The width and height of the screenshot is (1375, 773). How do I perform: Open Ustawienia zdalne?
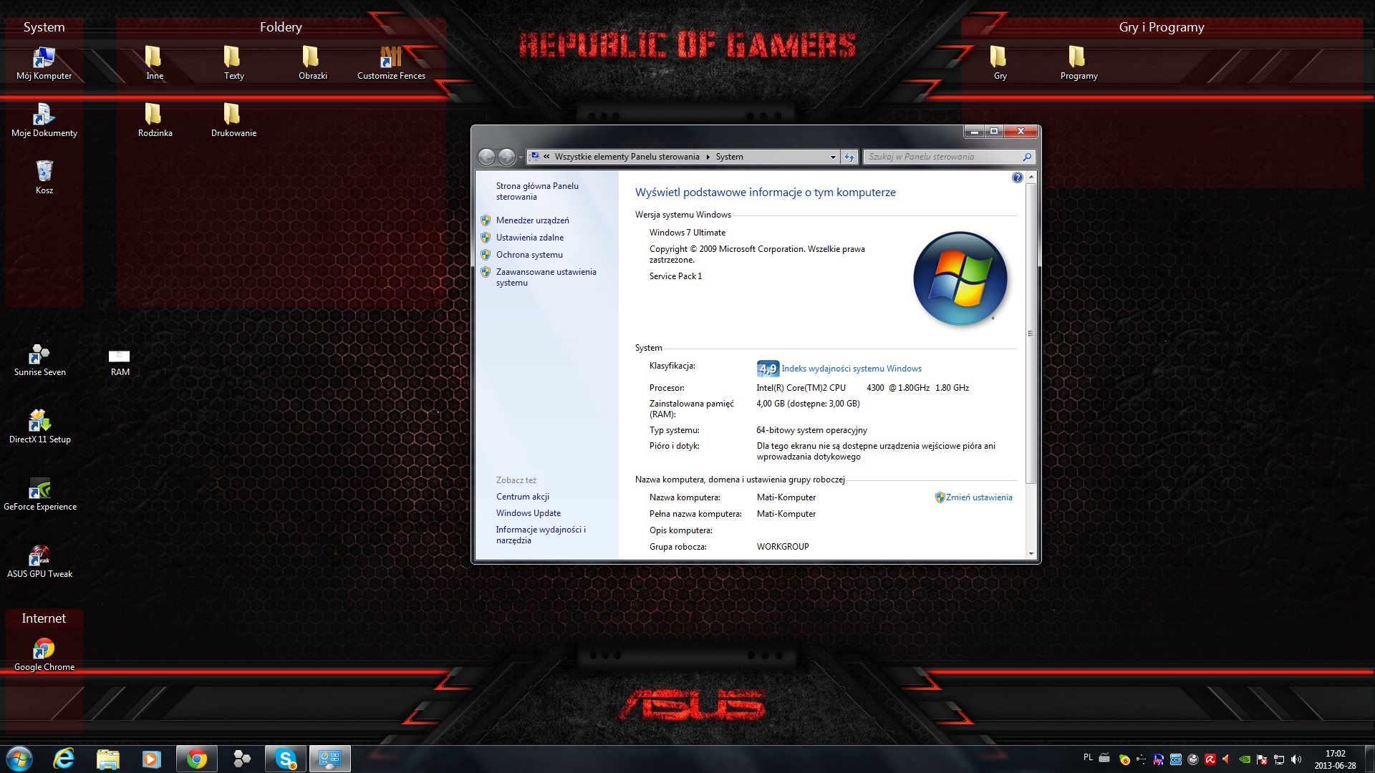pyautogui.click(x=529, y=238)
